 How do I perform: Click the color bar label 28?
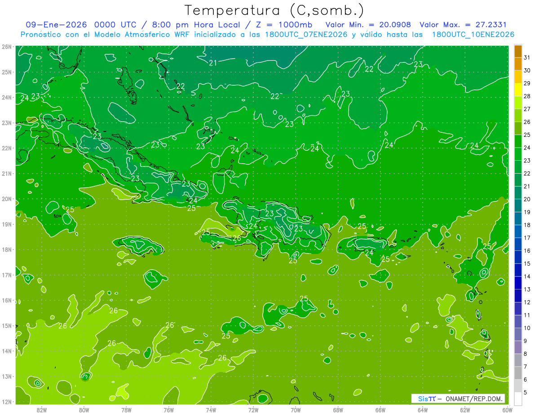click(x=527, y=96)
